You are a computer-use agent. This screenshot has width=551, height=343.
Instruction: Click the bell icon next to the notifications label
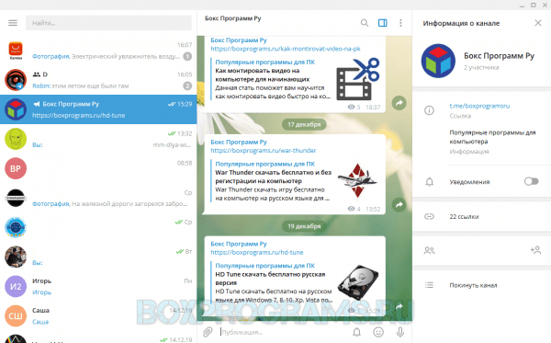tap(429, 181)
